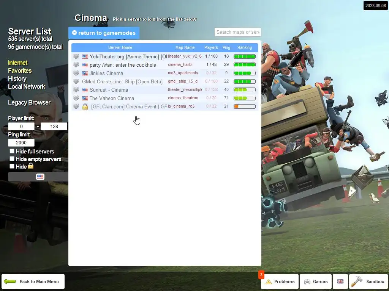Click US flag next to The Vaheon Cinema
This screenshot has height=291, width=389.
tap(85, 98)
